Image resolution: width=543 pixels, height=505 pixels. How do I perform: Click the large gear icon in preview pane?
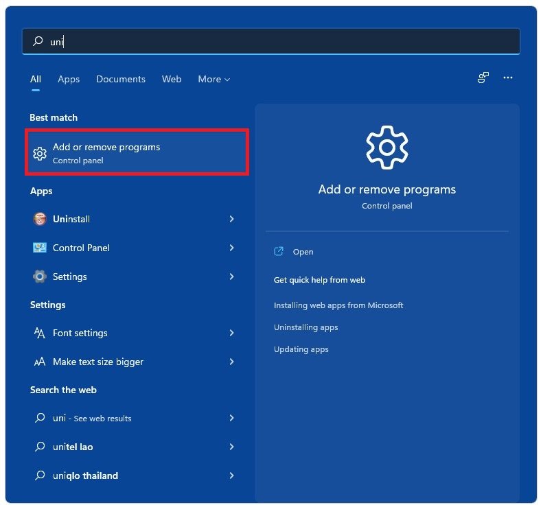coord(387,148)
